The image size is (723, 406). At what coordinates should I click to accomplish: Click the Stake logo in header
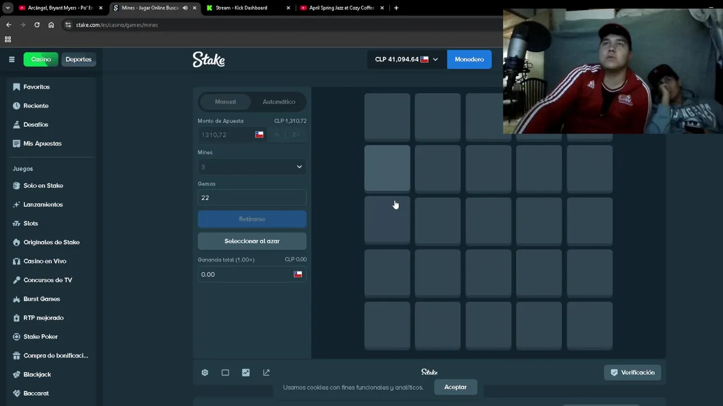[208, 59]
